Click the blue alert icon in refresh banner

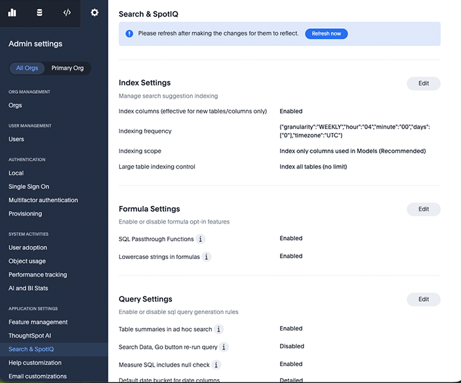129,33
